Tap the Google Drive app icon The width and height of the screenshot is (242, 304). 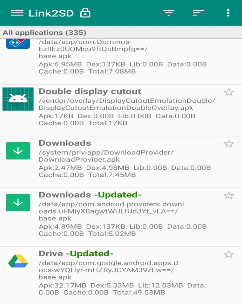click(18, 261)
